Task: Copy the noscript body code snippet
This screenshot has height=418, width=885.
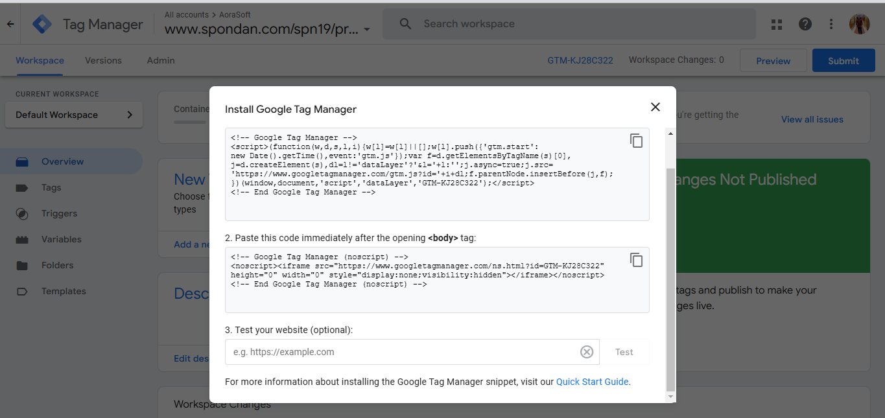Action: (636, 260)
